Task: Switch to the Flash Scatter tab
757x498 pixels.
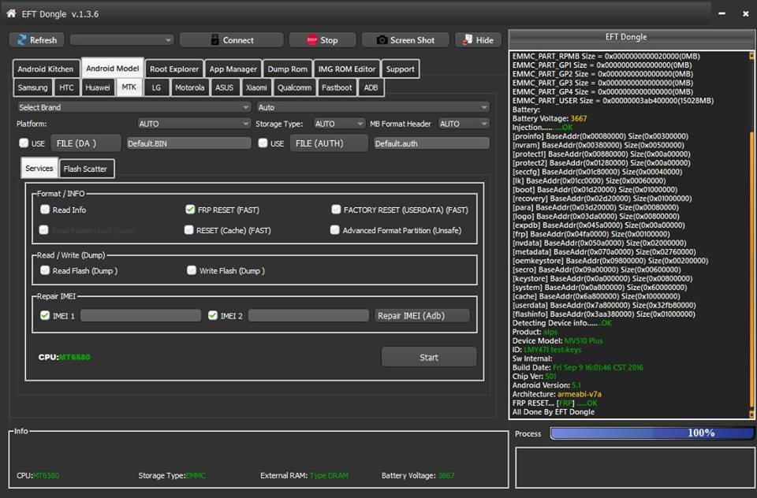Action: pyautogui.click(x=86, y=168)
